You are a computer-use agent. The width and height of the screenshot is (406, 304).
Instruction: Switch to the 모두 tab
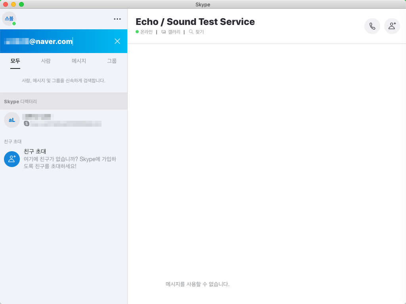(x=15, y=61)
